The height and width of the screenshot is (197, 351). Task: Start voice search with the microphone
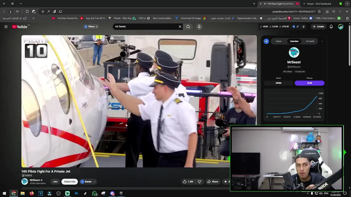pyautogui.click(x=199, y=27)
